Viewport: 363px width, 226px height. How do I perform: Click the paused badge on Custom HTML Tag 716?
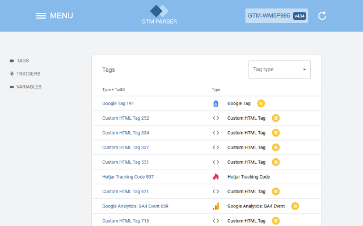pos(276,221)
